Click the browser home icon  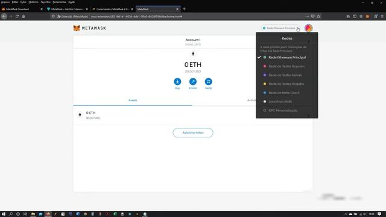[x=24, y=16]
